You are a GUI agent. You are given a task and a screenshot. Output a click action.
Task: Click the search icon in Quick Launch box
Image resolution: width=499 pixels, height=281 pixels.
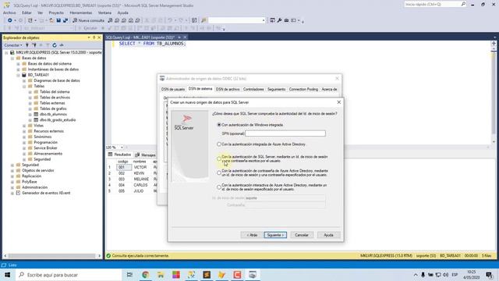463,4
